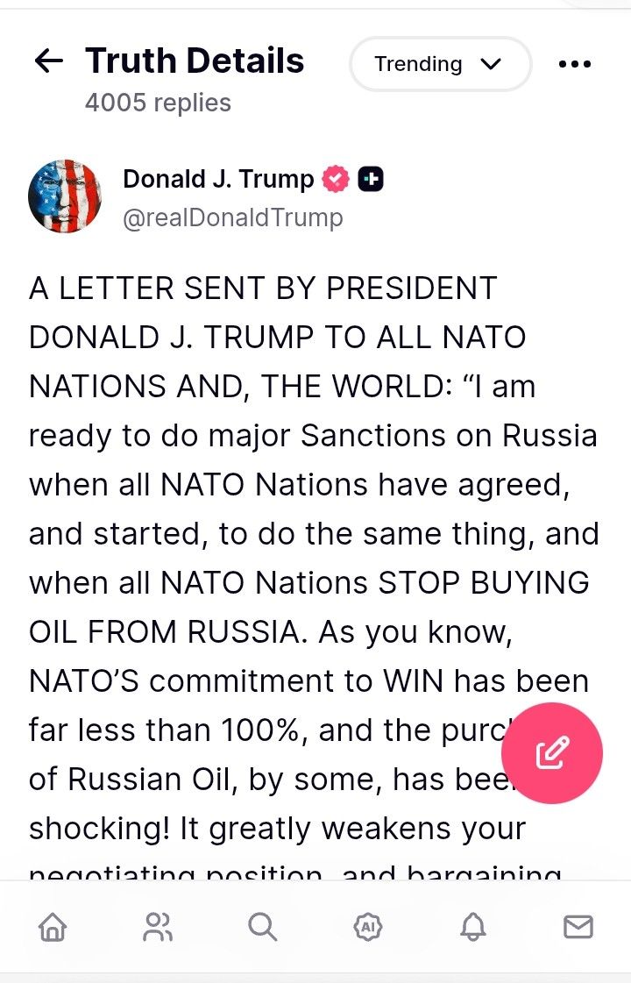Click the 4005 replies count
This screenshot has width=631, height=983.
click(158, 103)
